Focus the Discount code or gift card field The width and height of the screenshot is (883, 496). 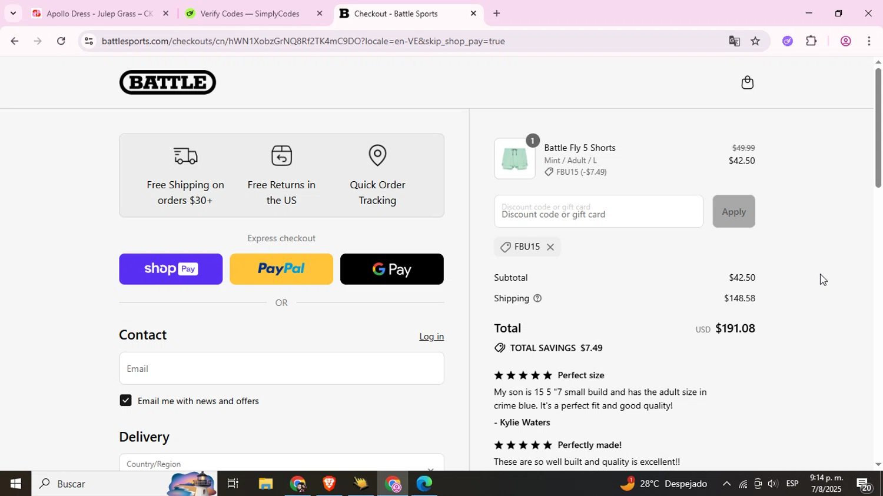[599, 211]
